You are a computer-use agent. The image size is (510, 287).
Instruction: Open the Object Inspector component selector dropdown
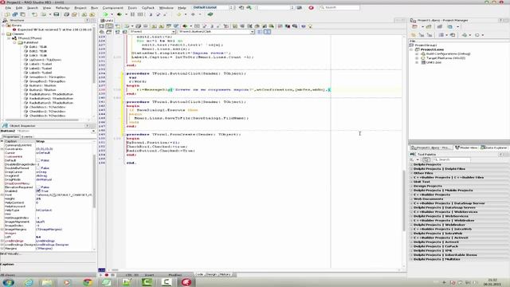click(93, 131)
